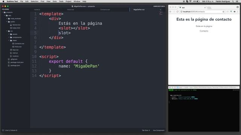Screen dimensions: 241x135
Task: Collapse the views folder arrow
Action: [x=9, y=40]
